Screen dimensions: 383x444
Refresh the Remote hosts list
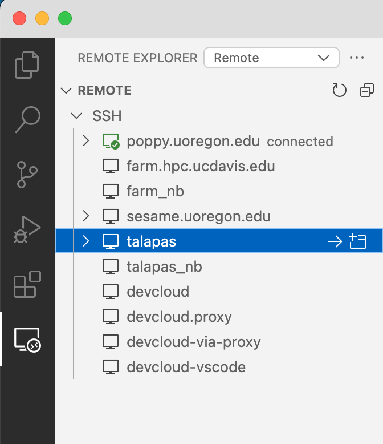(339, 90)
